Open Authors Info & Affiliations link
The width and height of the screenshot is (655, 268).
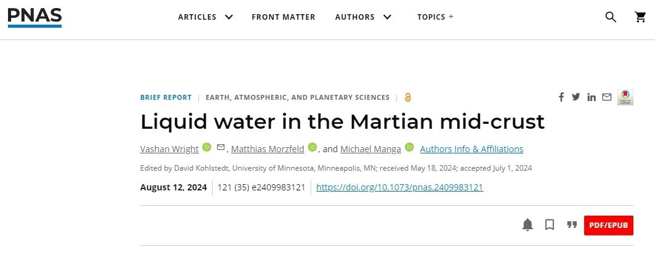click(471, 149)
